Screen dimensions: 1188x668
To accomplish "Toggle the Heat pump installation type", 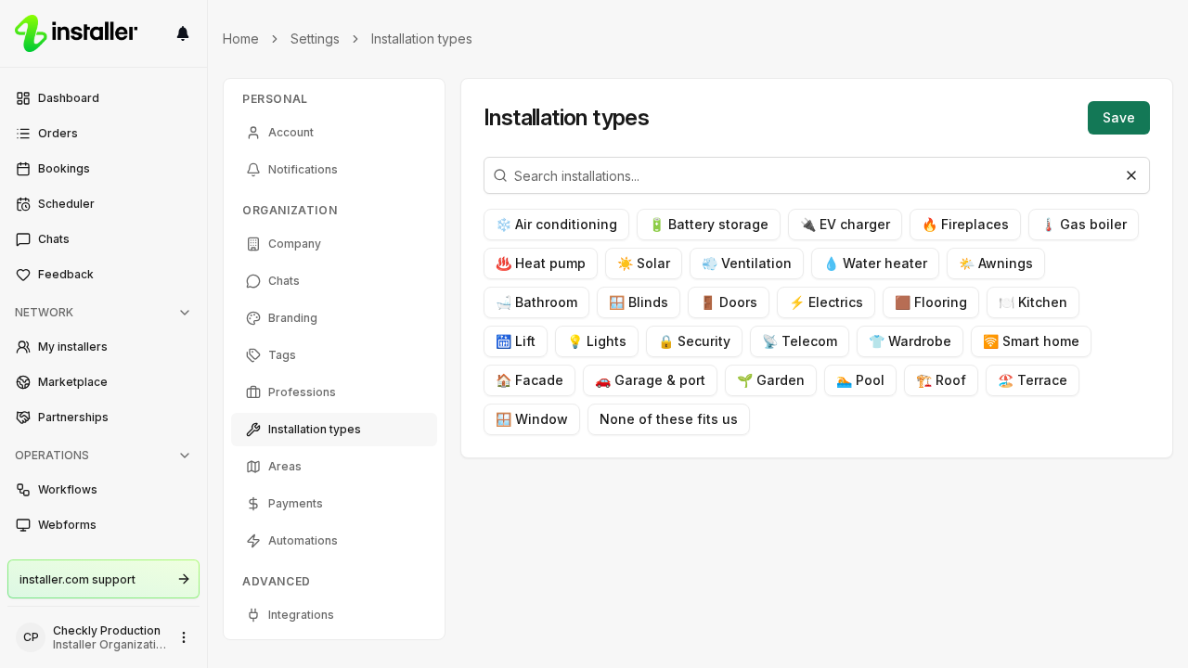I will [x=540, y=263].
